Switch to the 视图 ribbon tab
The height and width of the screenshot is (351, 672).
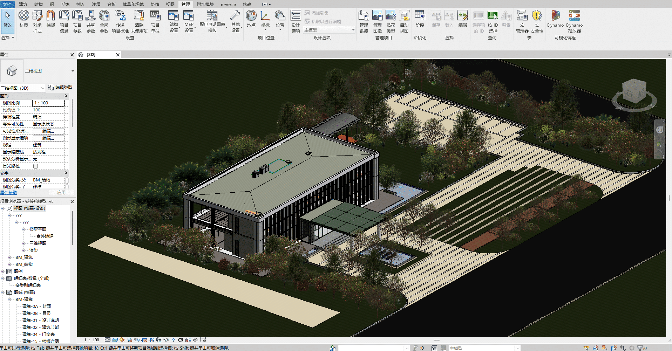tap(170, 4)
